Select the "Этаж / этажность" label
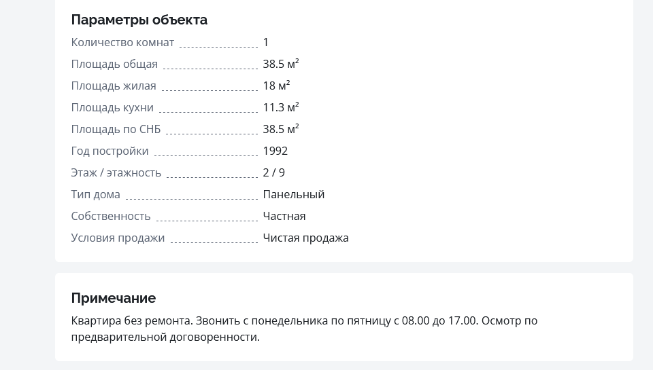This screenshot has height=370, width=653. pyautogui.click(x=116, y=172)
